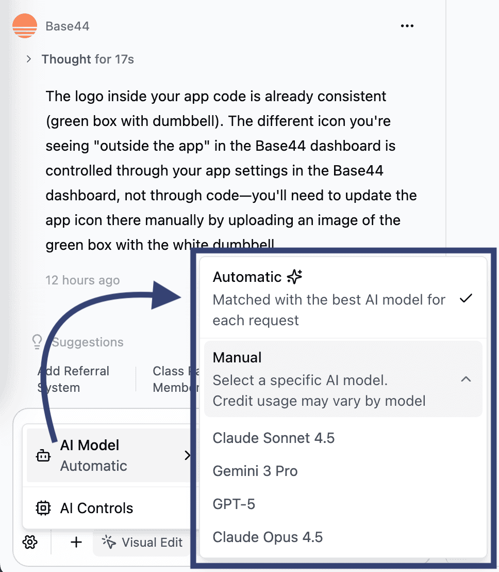Screen dimensions: 499x572
Task: Click the Visual Edit cursor-sparkle icon
Action: (109, 543)
